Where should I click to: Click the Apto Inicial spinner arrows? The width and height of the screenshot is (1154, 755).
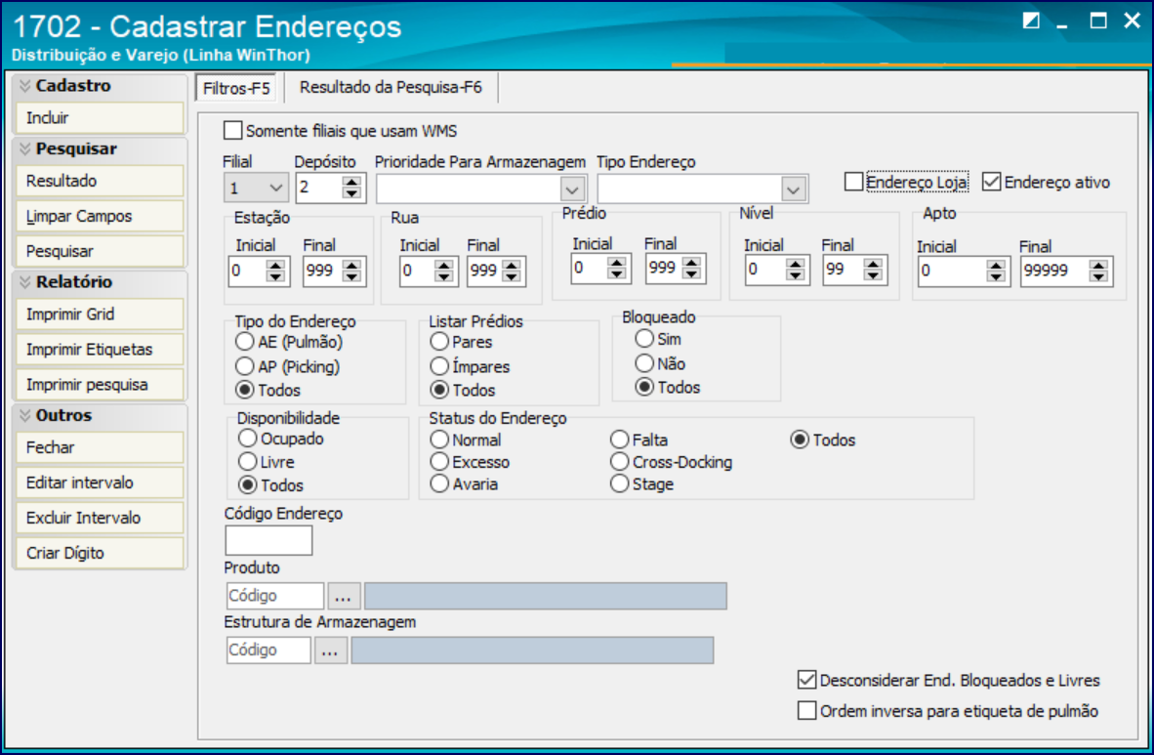tap(996, 272)
